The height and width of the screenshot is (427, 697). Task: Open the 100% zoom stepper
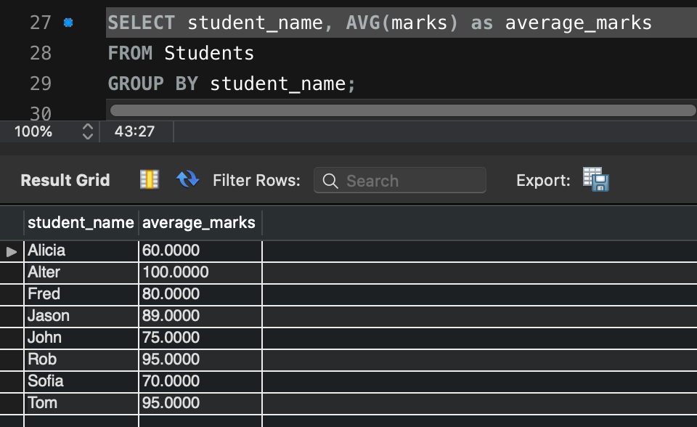tap(87, 131)
